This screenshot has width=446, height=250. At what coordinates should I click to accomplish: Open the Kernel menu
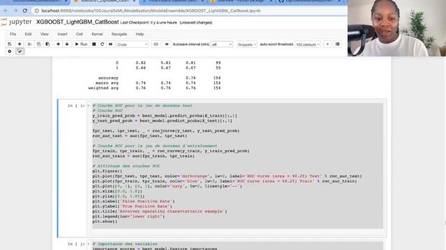pos(97,34)
